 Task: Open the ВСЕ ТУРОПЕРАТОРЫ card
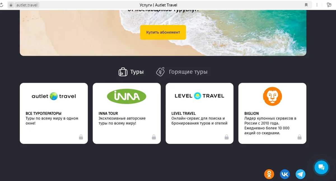[x=54, y=113]
